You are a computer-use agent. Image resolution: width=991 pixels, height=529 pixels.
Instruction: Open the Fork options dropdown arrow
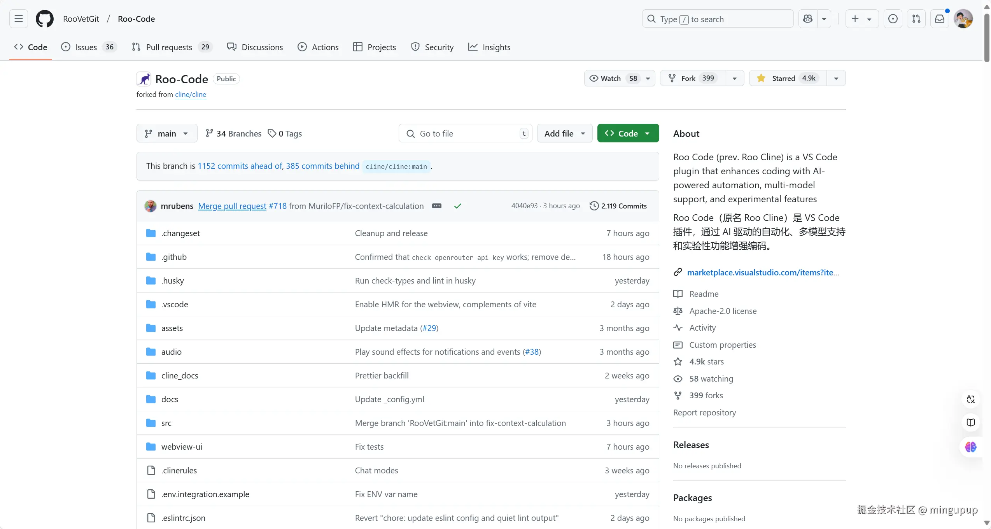tap(735, 78)
